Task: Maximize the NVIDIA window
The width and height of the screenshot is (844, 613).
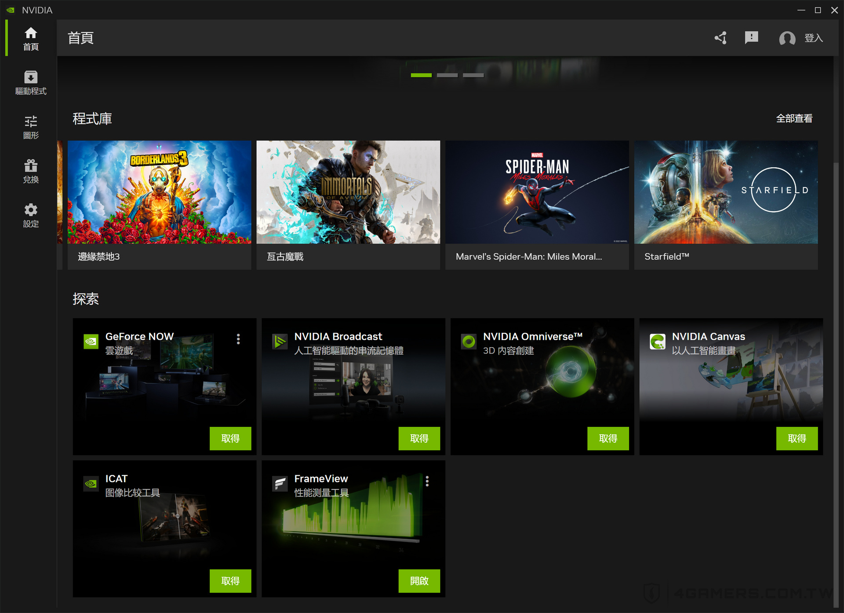Action: click(818, 10)
